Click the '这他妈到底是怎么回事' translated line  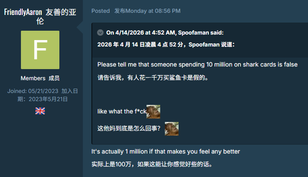129,128
